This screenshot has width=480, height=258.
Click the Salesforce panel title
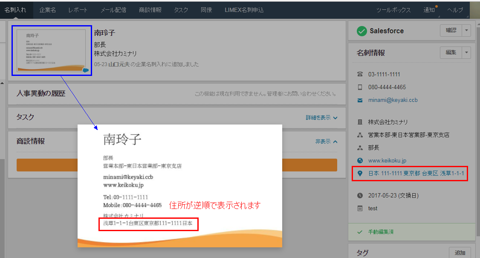click(387, 31)
